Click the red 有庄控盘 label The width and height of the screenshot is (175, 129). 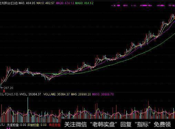tap(55, 125)
